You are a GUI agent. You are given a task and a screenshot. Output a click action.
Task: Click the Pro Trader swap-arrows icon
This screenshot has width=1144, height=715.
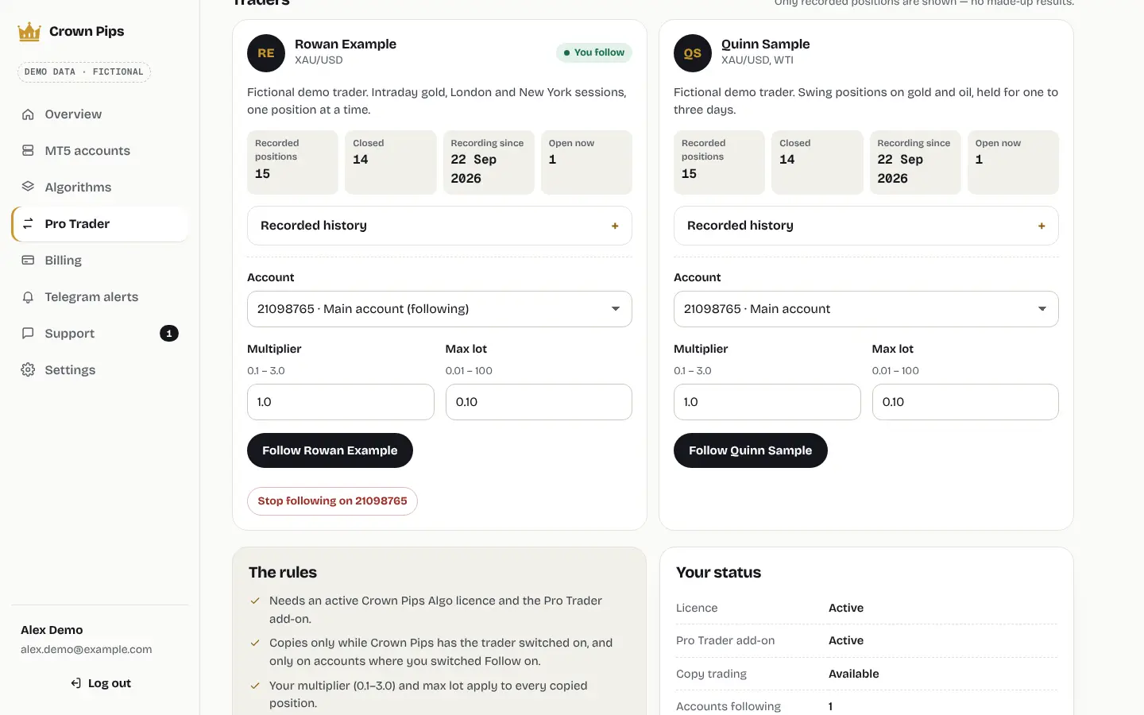coord(28,224)
